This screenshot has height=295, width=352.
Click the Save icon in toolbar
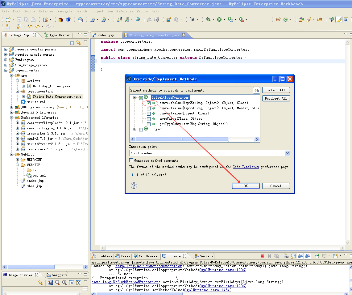pyautogui.click(x=19, y=19)
